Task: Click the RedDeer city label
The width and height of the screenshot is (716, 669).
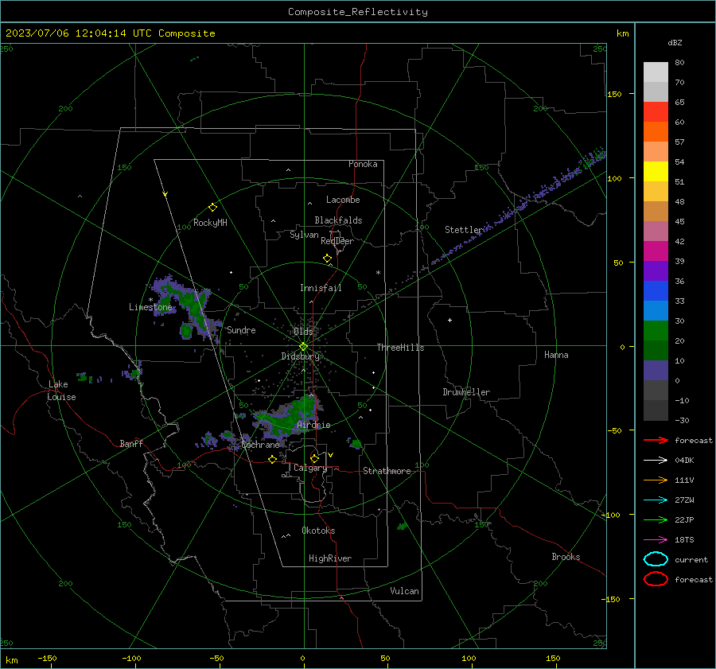Action: [x=337, y=241]
